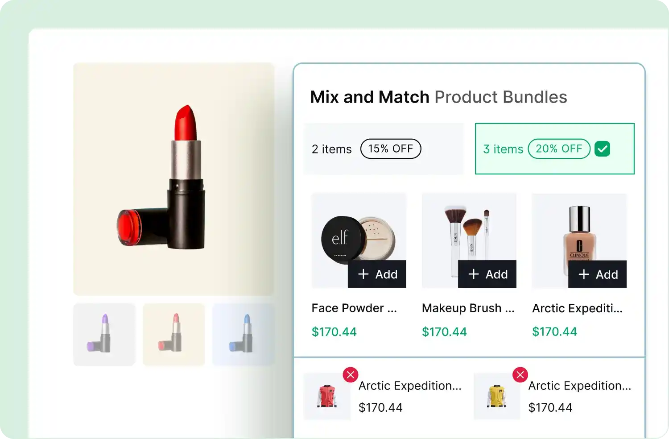Click the plus icon on the Clinique foundation
Viewport: 669px width, 439px height.
[584, 274]
